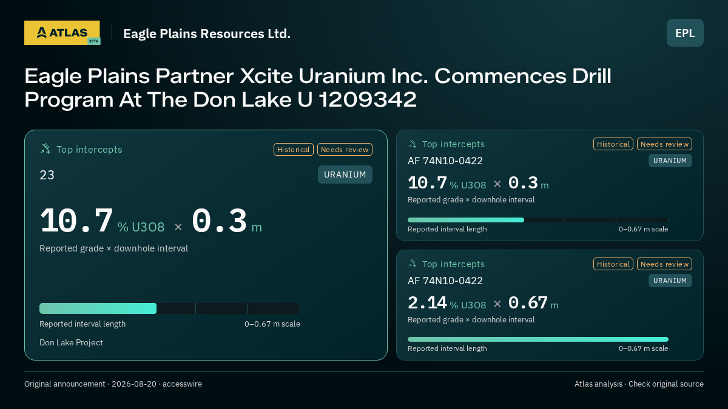
Task: Click the drill icon in the 10.7 % U3O8 small card
Action: tap(413, 144)
